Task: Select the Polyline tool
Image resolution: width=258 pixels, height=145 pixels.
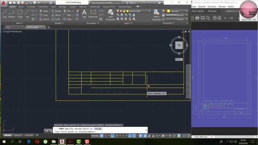Action: click(12, 13)
